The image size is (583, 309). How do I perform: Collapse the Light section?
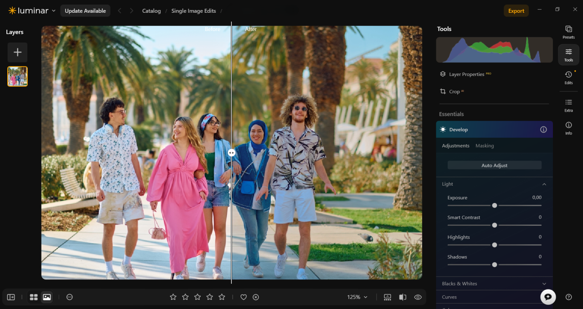pyautogui.click(x=544, y=184)
